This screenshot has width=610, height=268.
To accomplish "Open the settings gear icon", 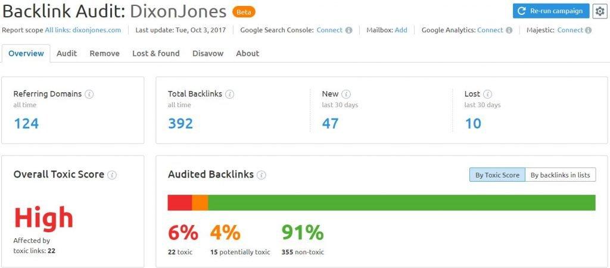I will (x=599, y=11).
